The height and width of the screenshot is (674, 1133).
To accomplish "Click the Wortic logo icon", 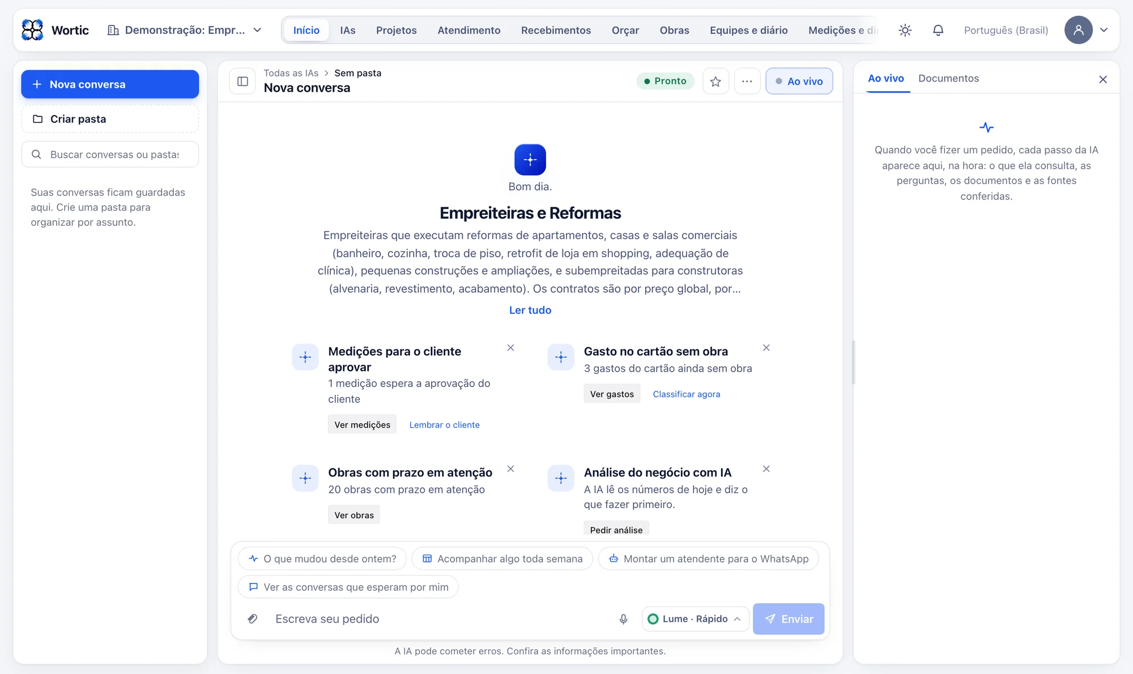I will (32, 30).
